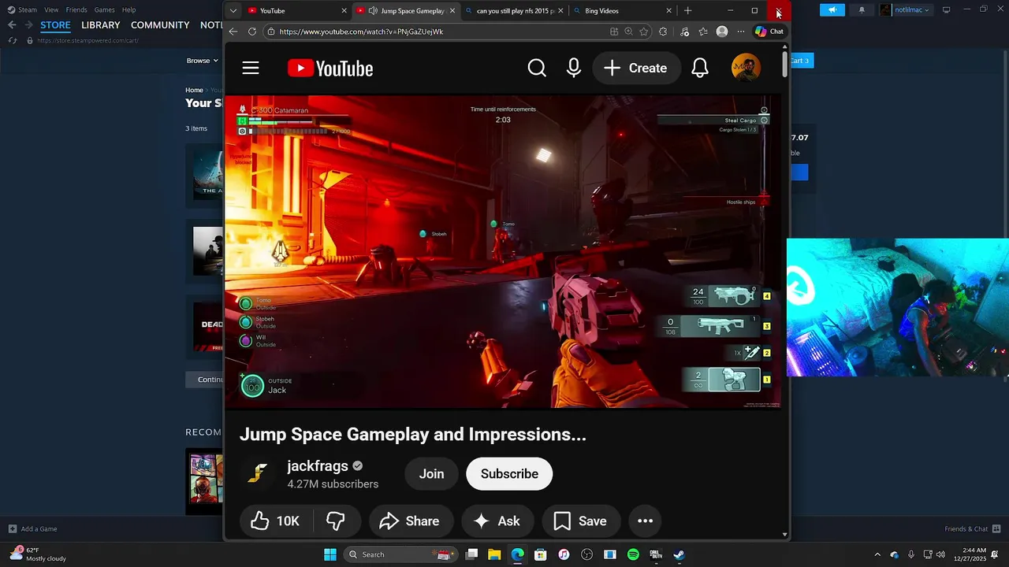This screenshot has height=567, width=1009.
Task: Go back in the Edge browser
Action: [233, 31]
